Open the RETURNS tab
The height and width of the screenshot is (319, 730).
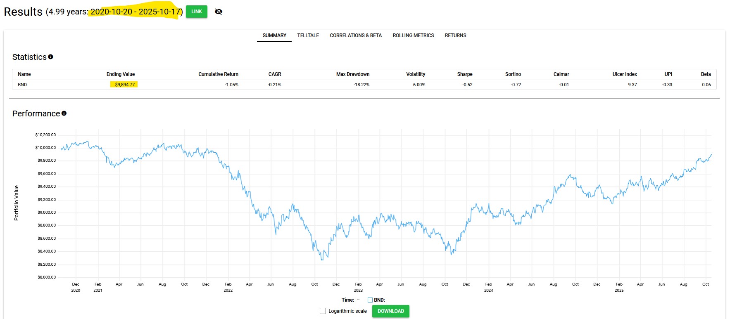[455, 35]
